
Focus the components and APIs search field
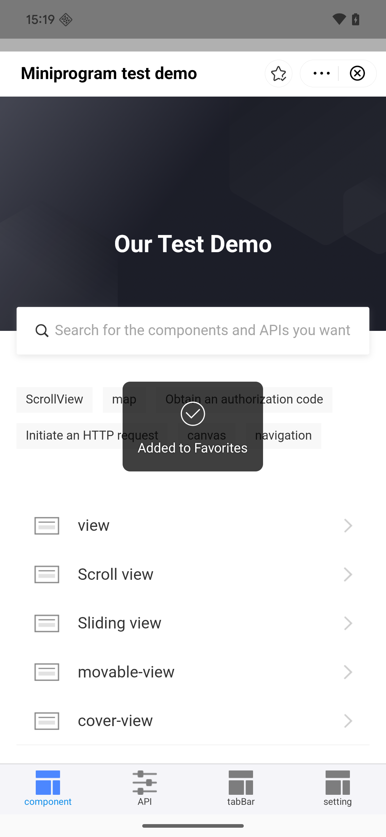202,331
